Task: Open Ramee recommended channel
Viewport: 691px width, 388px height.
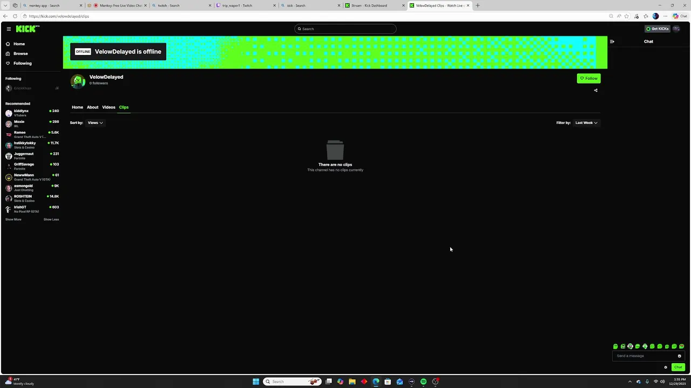Action: 32,134
